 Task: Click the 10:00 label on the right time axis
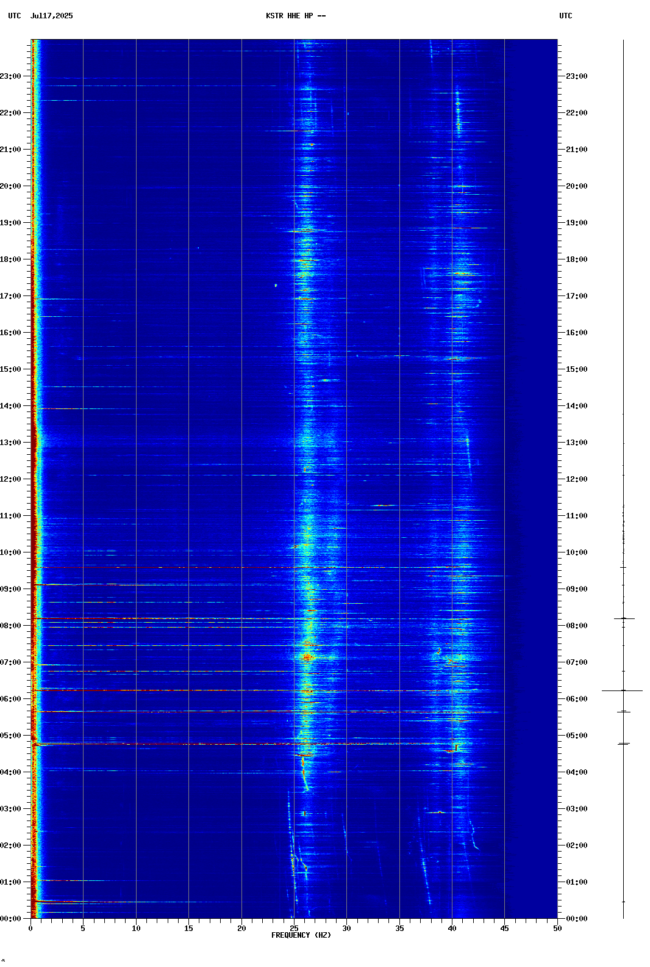pos(577,552)
